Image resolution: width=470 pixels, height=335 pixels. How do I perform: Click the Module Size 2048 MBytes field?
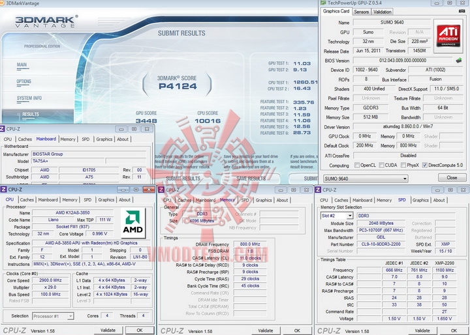click(381, 224)
